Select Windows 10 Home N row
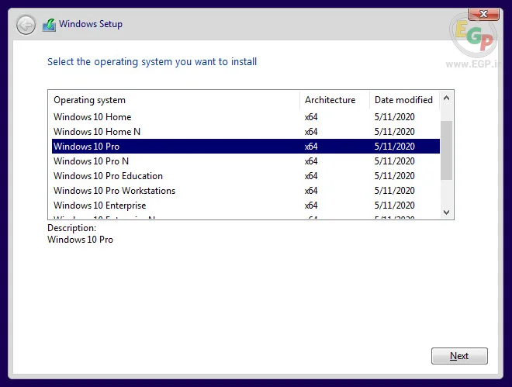512x387 pixels. 246,132
